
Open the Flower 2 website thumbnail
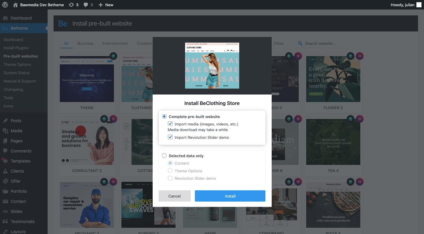(x=333, y=79)
